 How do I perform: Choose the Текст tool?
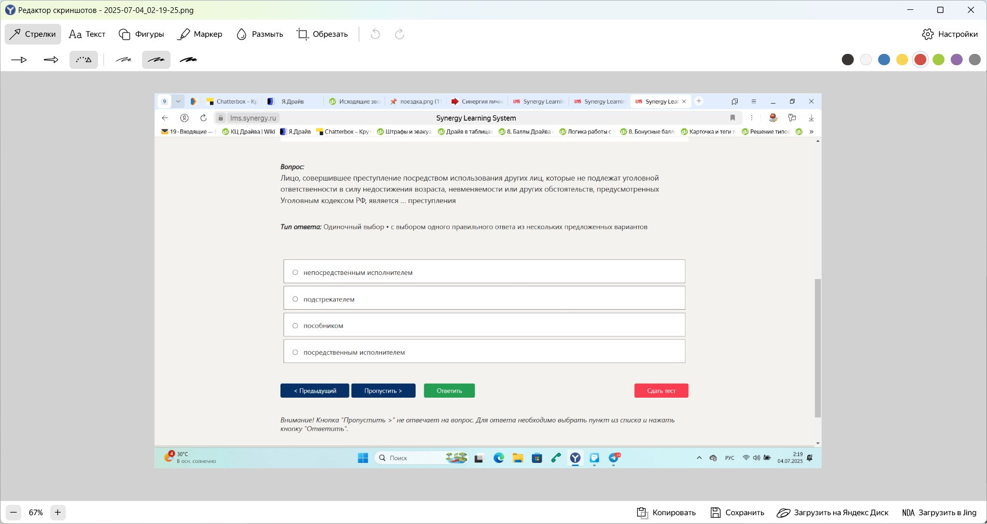[87, 34]
